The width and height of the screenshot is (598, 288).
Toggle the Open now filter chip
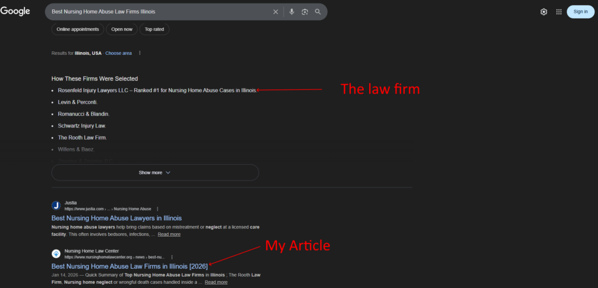(122, 29)
